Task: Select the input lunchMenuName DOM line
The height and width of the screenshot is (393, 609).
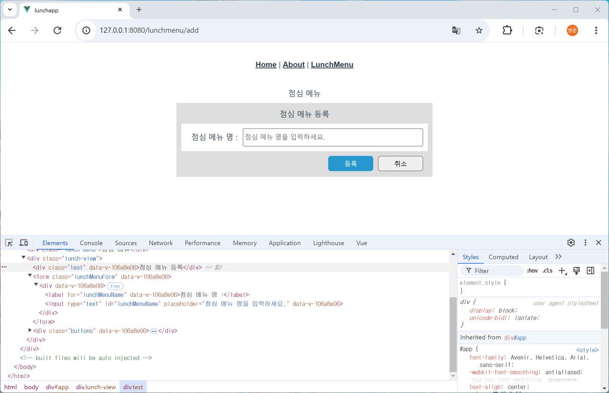Action: tap(194, 304)
